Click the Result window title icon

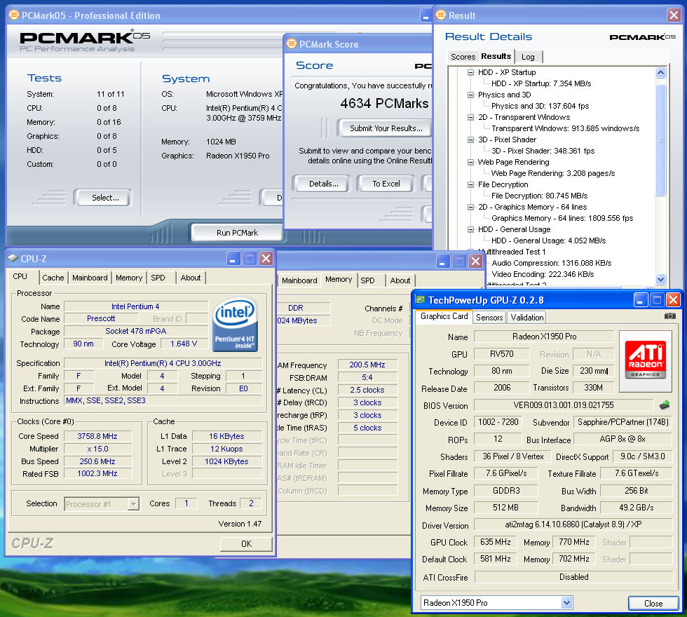[x=441, y=15]
